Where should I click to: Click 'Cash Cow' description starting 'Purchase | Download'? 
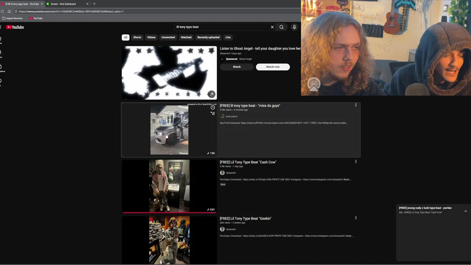pyautogui.click(x=286, y=179)
